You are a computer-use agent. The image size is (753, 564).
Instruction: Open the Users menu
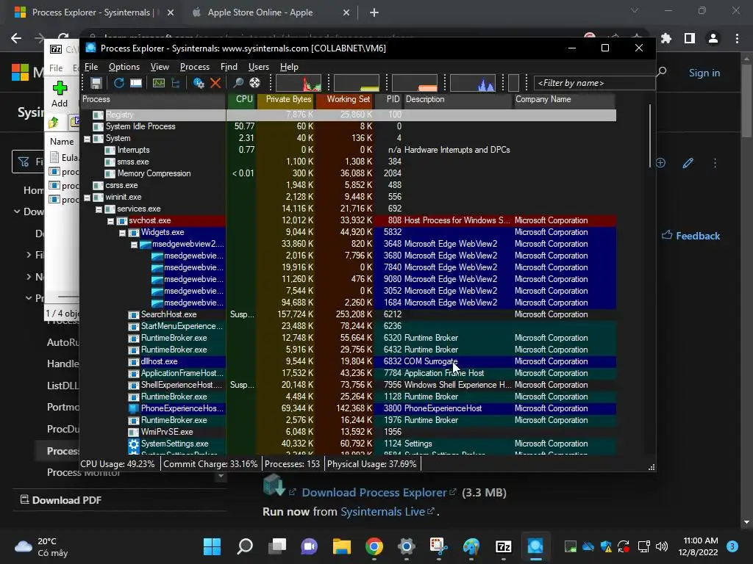[258, 67]
